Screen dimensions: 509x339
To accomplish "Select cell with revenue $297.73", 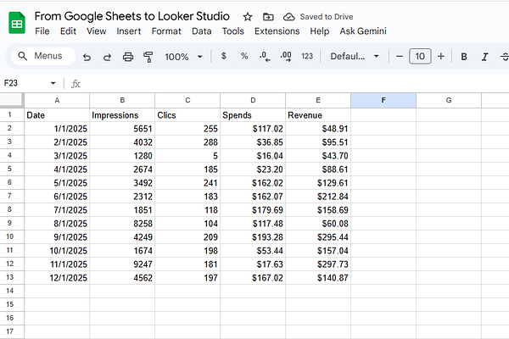I will [x=318, y=264].
